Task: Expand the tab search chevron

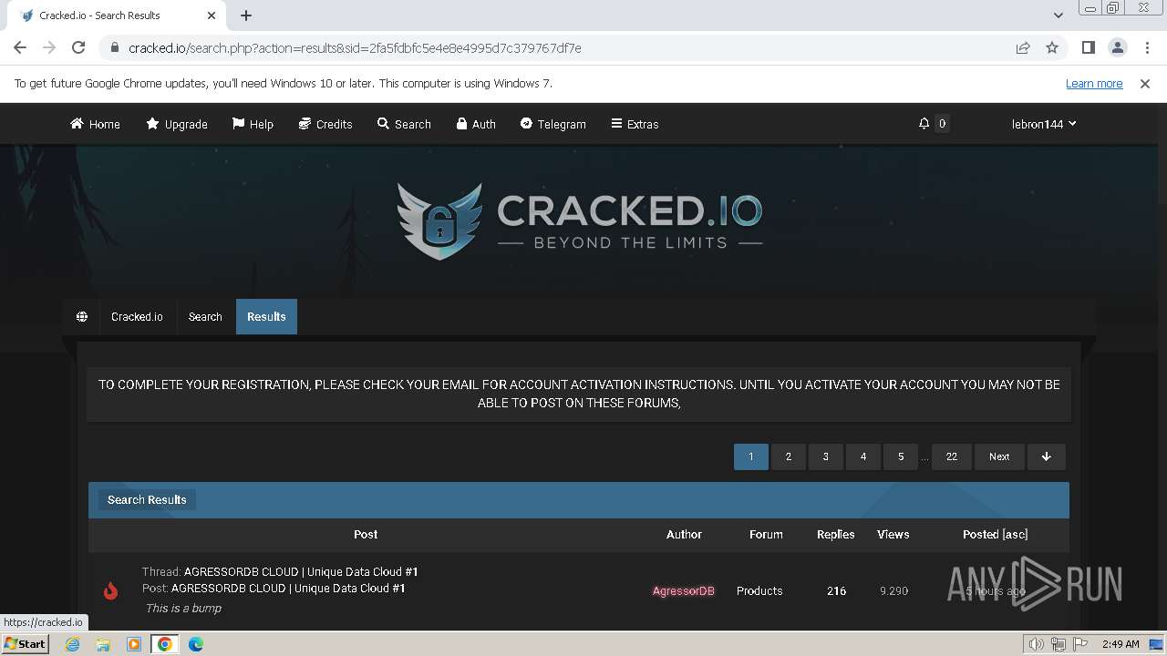Action: tap(1058, 15)
